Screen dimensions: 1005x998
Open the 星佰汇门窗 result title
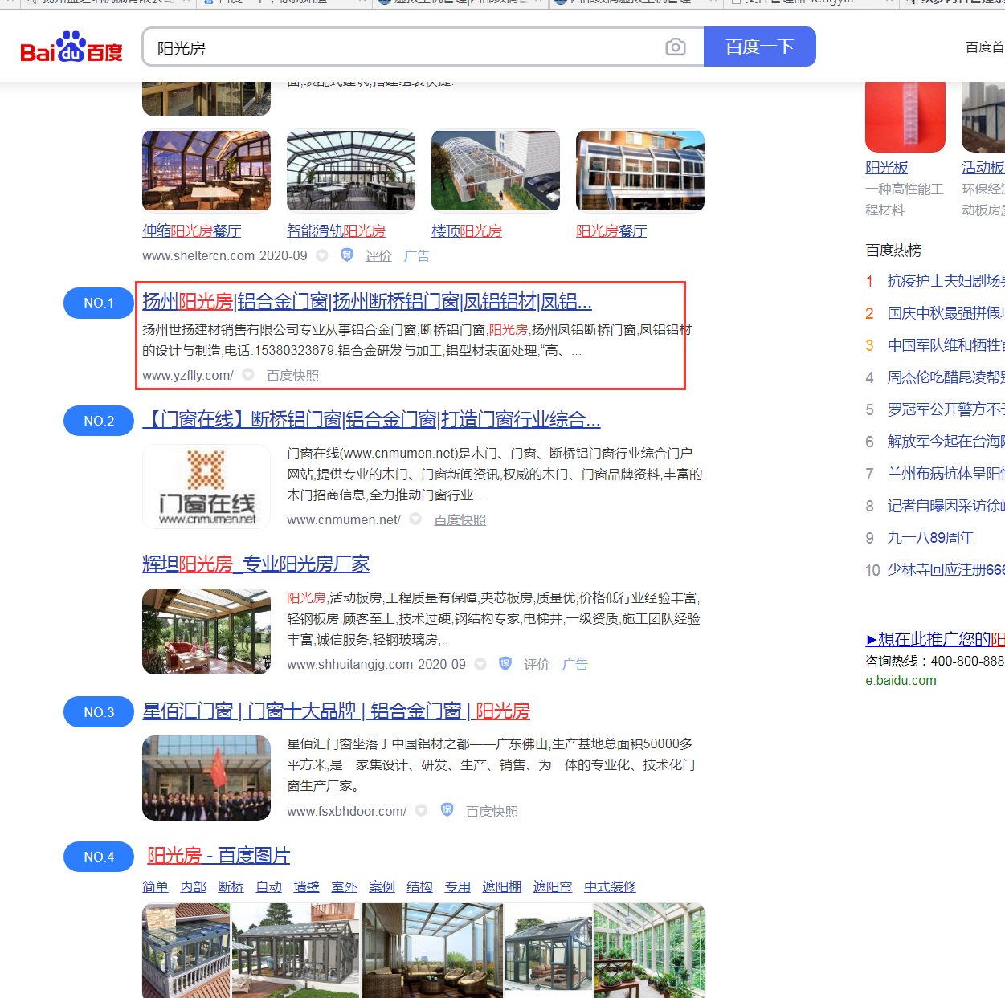336,711
